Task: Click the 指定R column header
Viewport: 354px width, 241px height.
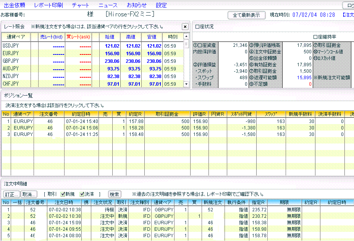Action: point(258,203)
